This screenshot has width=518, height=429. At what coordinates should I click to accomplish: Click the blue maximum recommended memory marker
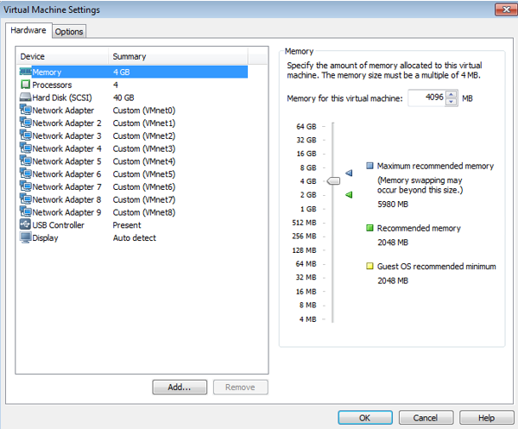click(350, 173)
